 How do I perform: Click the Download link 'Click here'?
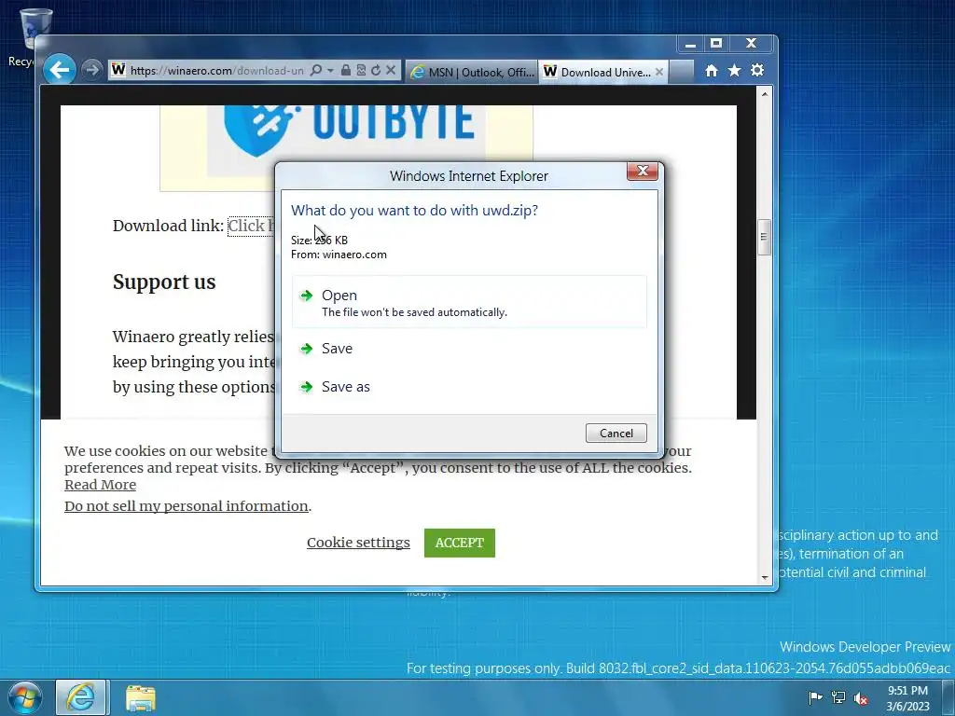click(251, 226)
